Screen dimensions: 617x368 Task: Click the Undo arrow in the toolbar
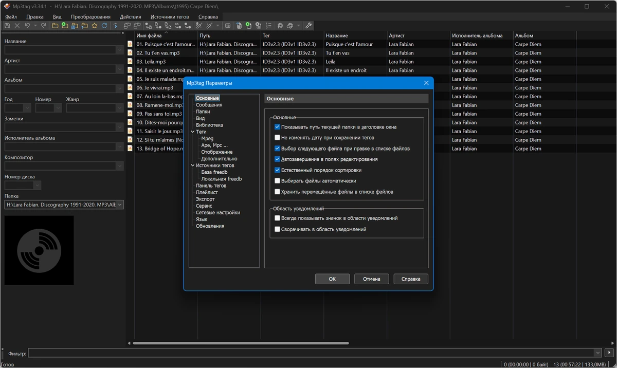point(27,25)
